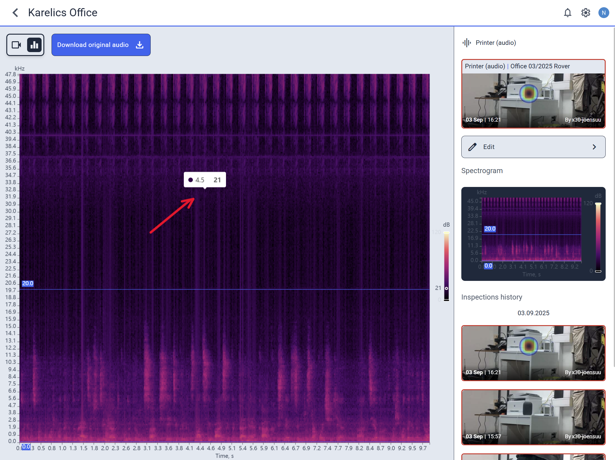Click the Edit chevron arrow
Viewport: 615px width, 460px height.
[x=594, y=147]
